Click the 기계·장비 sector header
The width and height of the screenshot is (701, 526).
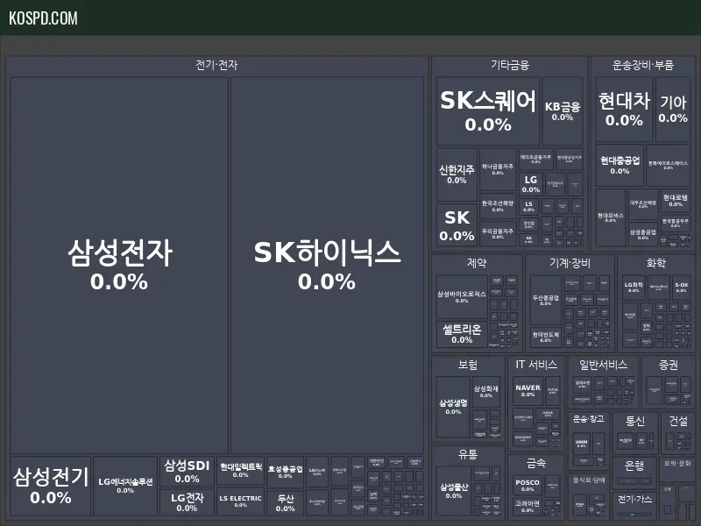click(x=570, y=263)
